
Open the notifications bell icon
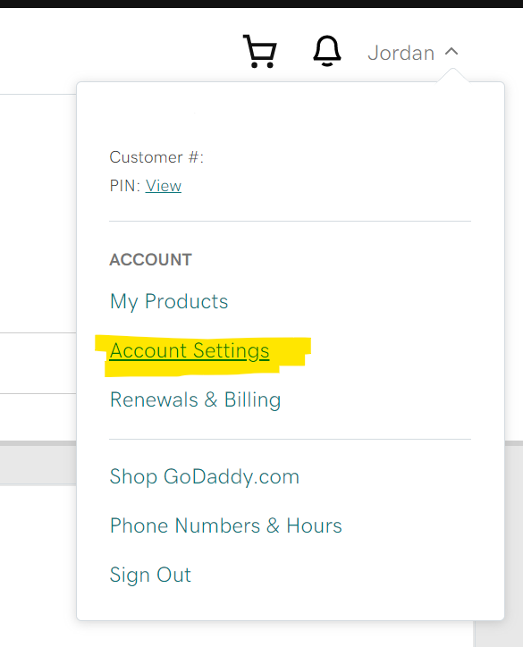point(327,51)
